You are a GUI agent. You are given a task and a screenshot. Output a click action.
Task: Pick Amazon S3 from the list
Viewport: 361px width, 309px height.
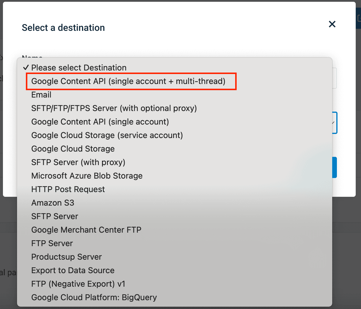pos(53,203)
